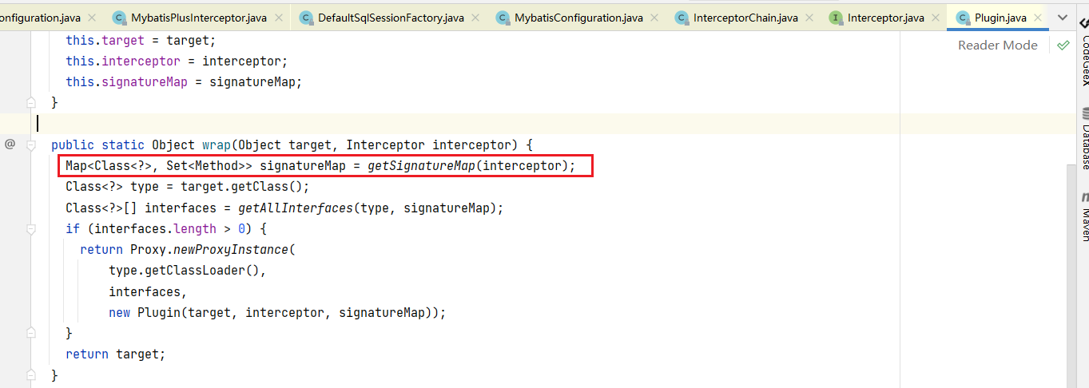Click the constructor closing brace fold marker
Screen dimensions: 1089x388
pos(31,102)
